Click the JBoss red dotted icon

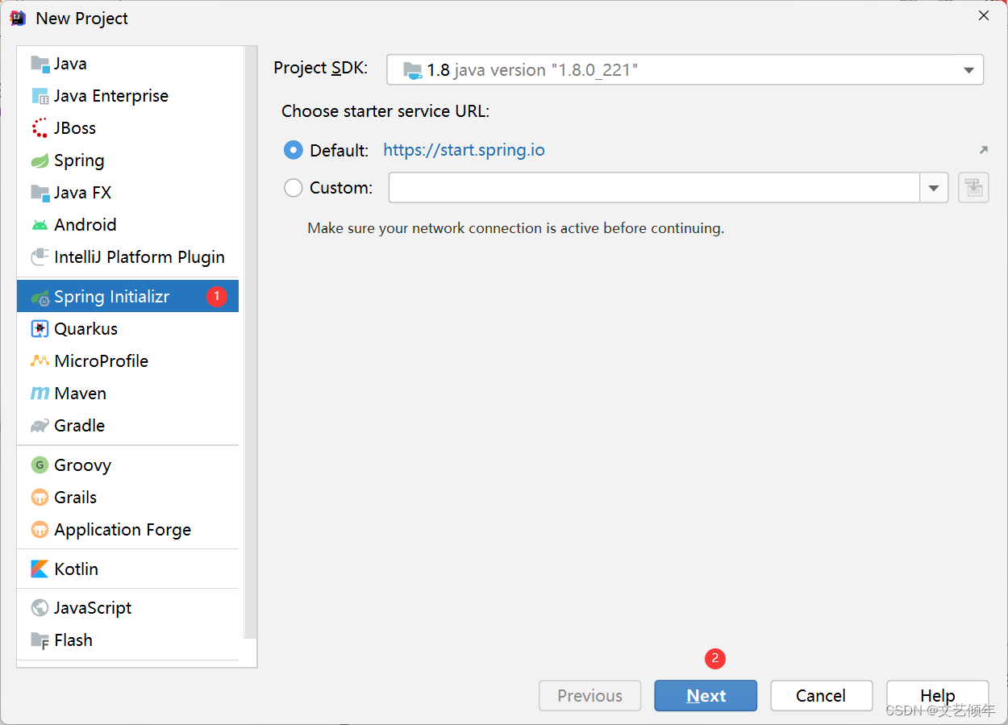pos(40,128)
